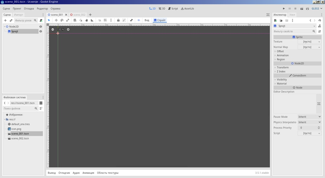Switch to the Импорт tab
Viewport: 325px width, 178px height.
click(19, 15)
